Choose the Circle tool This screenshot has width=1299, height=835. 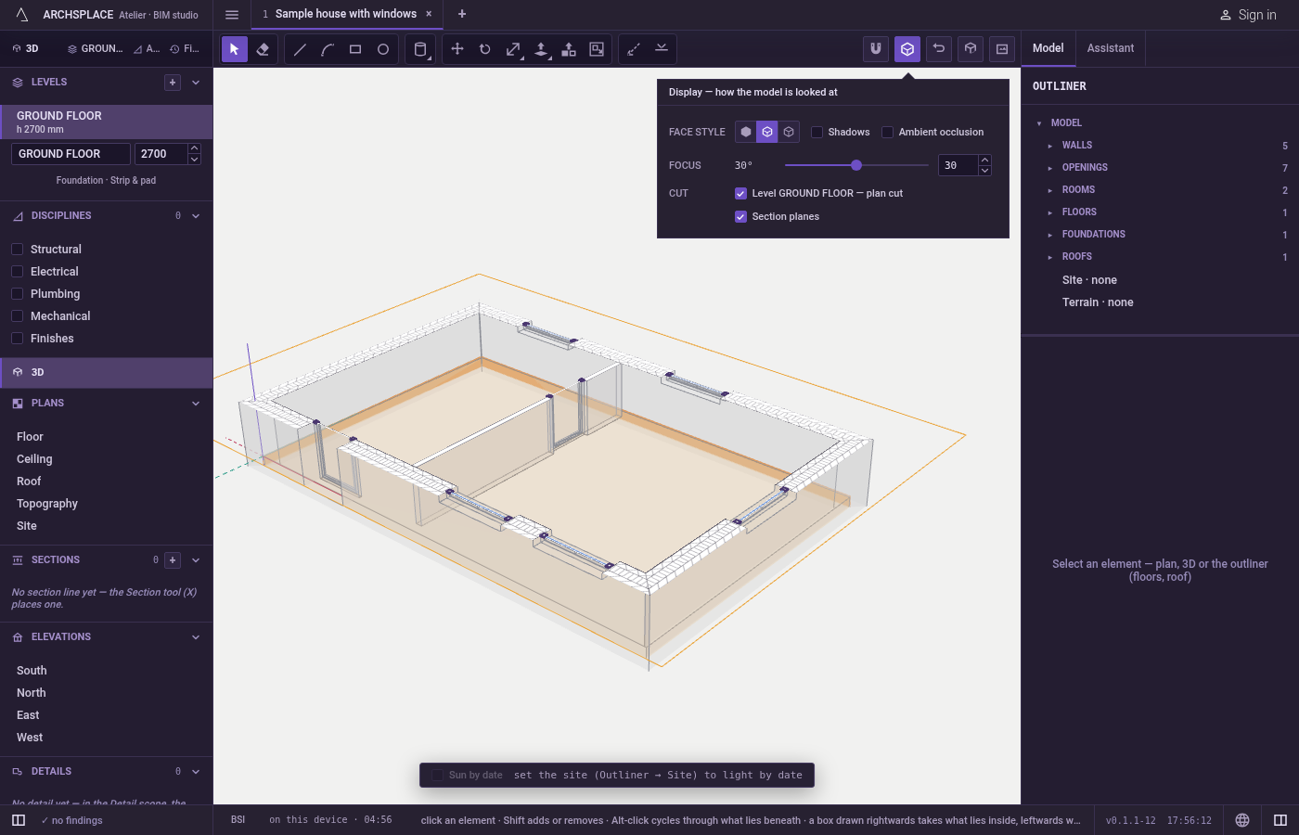point(383,49)
